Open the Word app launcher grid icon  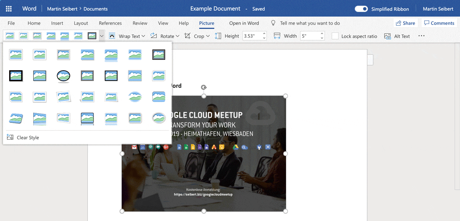8,8
